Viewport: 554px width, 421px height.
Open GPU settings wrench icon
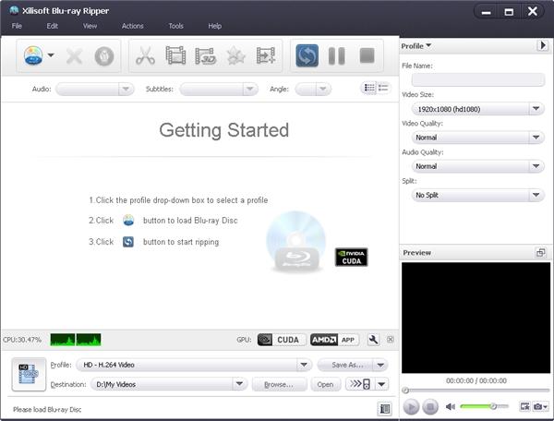click(373, 340)
